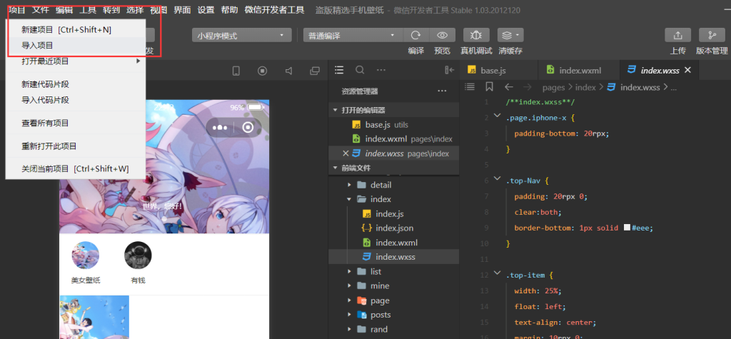Mute the simulator with the speaker icon
The image size is (731, 339).
tap(289, 71)
